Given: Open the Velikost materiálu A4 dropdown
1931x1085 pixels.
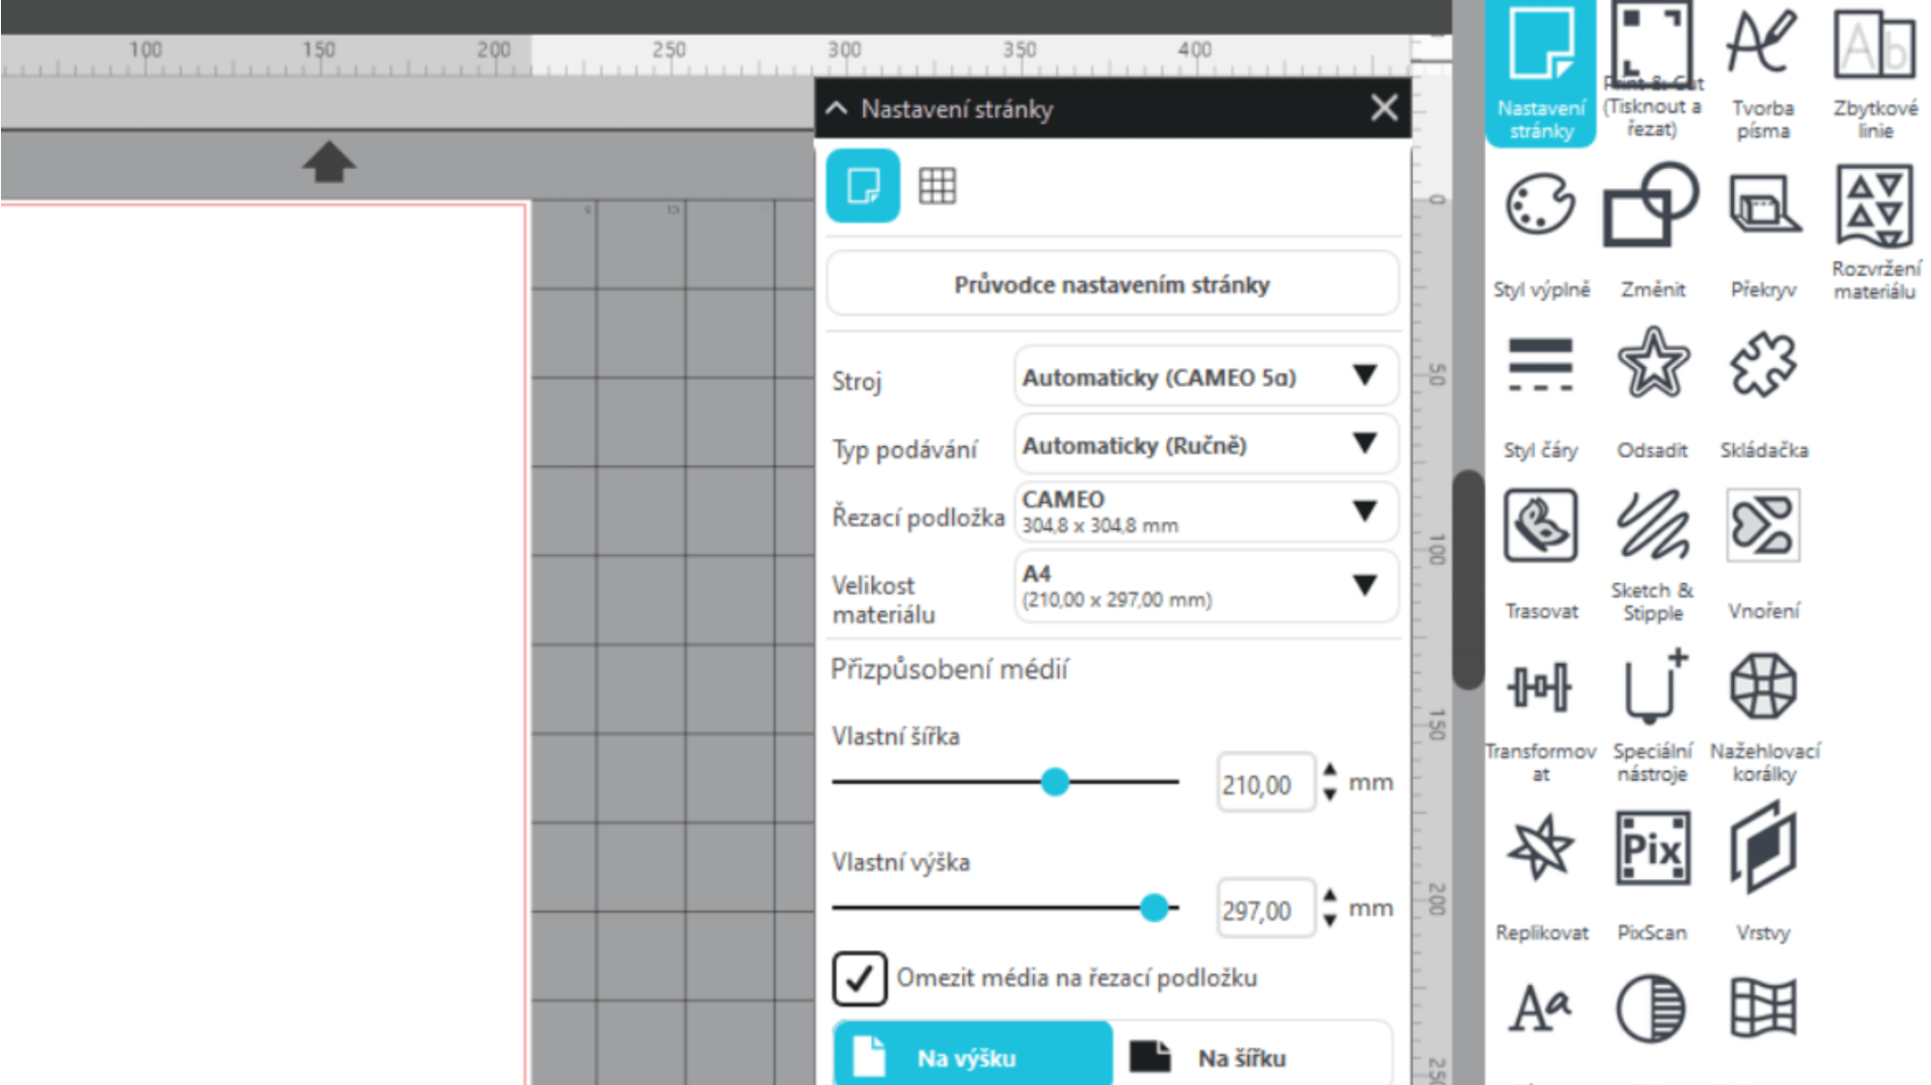Looking at the screenshot, I should [1206, 585].
